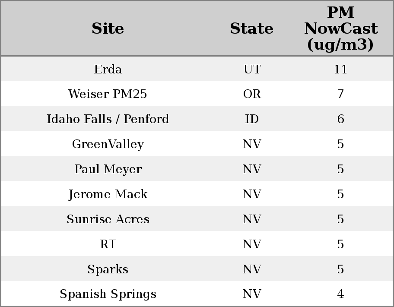Click the Site column header
The image size is (394, 307).
(108, 29)
